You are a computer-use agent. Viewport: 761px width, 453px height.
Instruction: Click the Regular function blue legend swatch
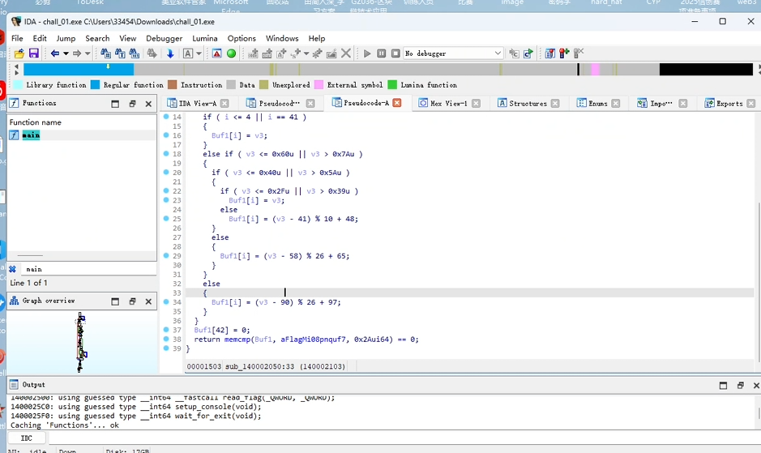(95, 84)
